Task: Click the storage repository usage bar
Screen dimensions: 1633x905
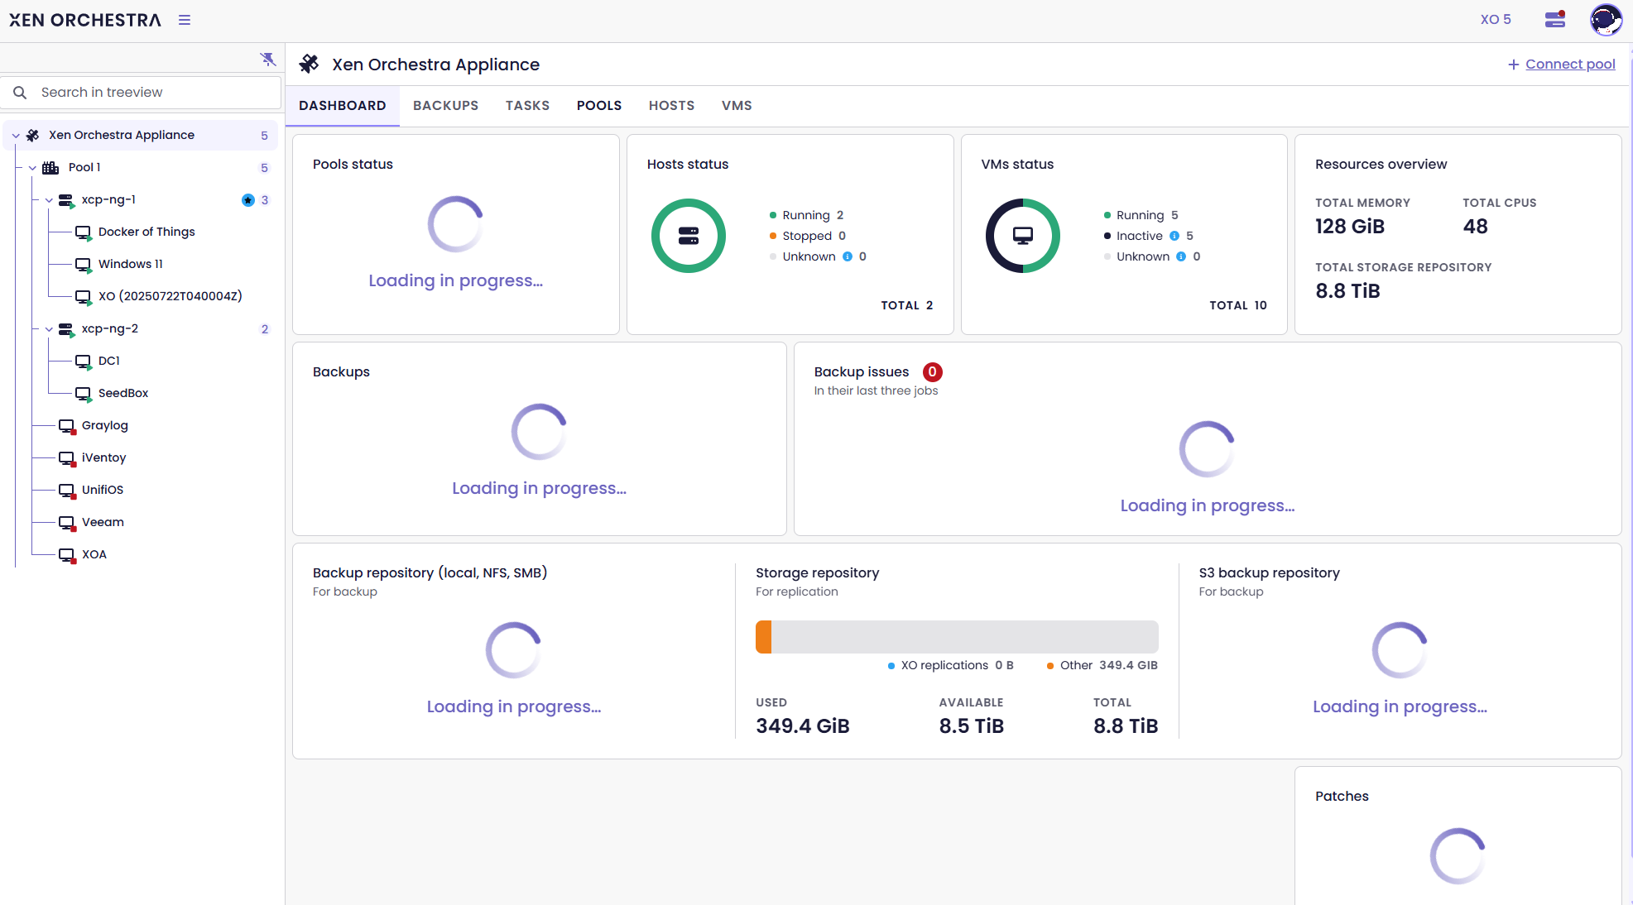Action: pyautogui.click(x=957, y=637)
